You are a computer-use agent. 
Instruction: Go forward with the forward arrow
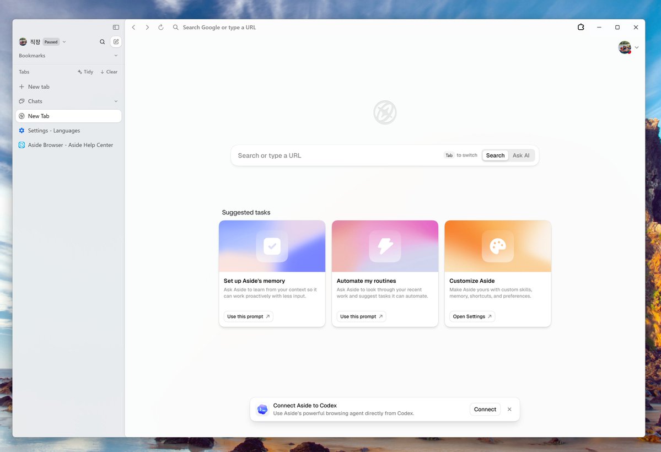tap(147, 28)
